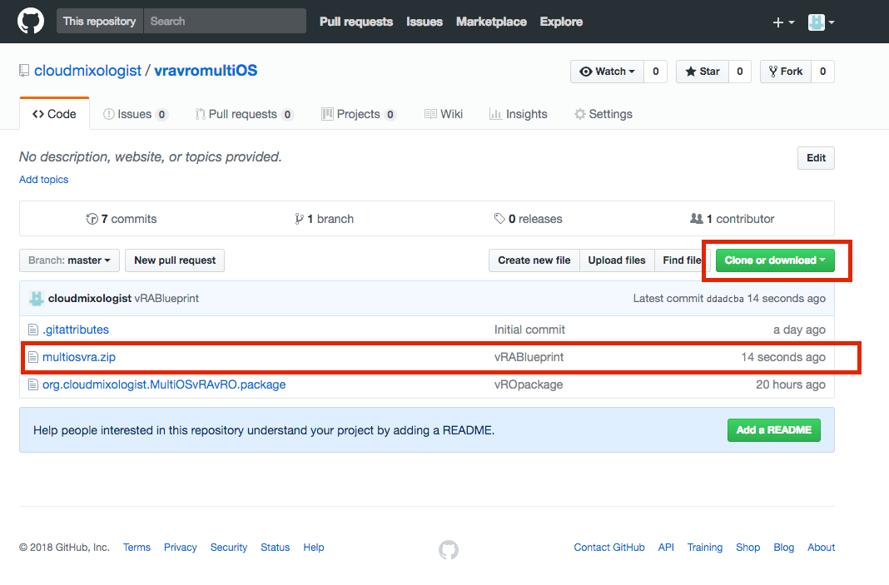Open the vRABlueprint commit on multiosvra.zip row
Screen dimensions: 889x585
(529, 357)
